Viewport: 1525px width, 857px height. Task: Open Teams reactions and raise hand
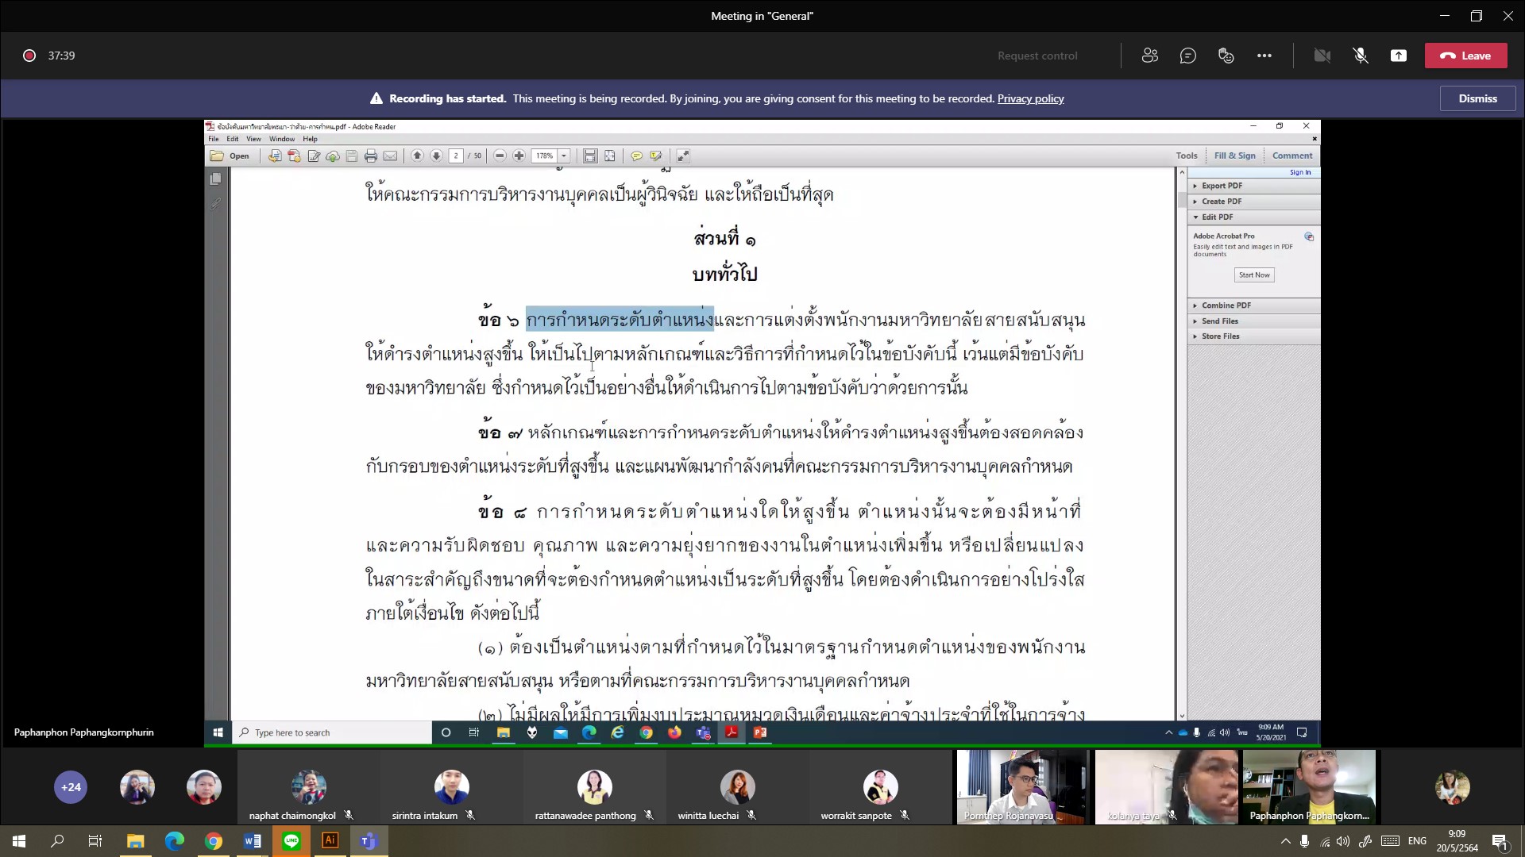[x=1226, y=56]
